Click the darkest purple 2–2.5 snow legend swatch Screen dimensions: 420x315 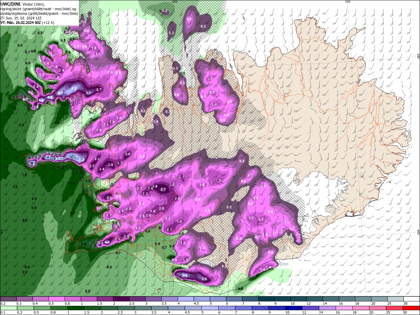pyautogui.click(x=121, y=299)
